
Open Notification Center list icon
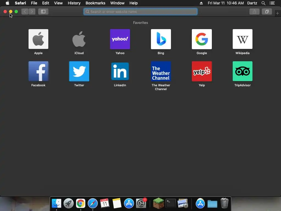272,3
